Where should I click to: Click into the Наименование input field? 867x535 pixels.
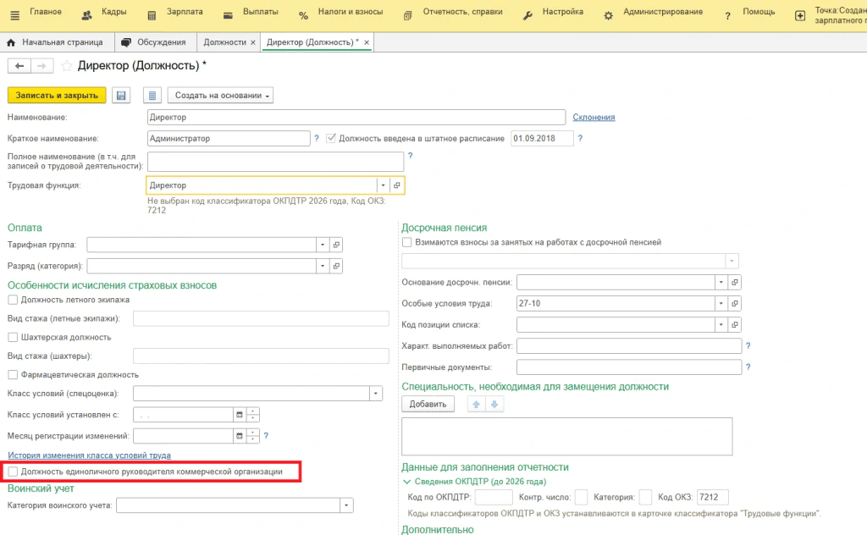click(356, 117)
